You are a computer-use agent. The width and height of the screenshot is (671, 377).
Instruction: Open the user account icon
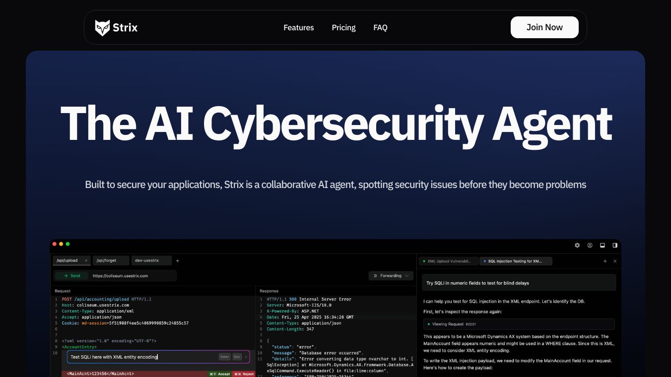tap(590, 245)
